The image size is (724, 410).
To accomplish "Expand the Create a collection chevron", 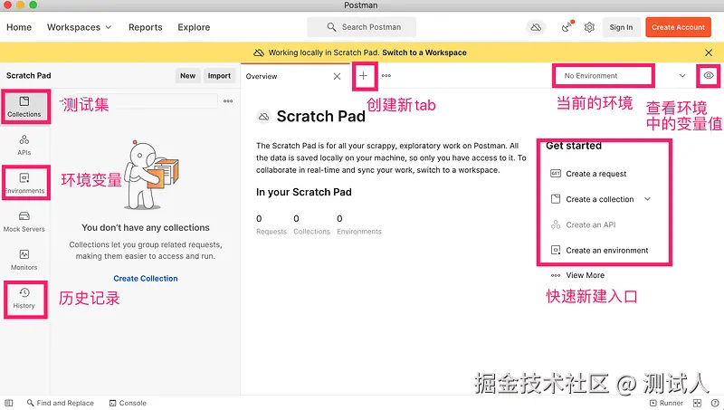I will tap(647, 199).
